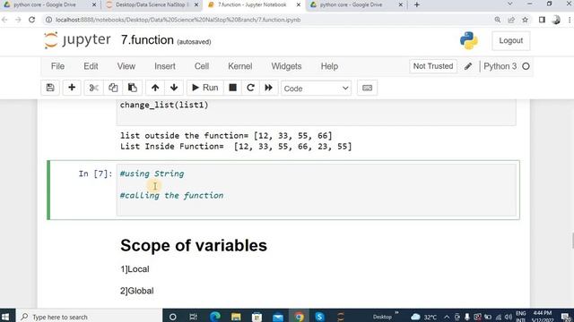Click the '#using String' comment line

pyautogui.click(x=152, y=174)
